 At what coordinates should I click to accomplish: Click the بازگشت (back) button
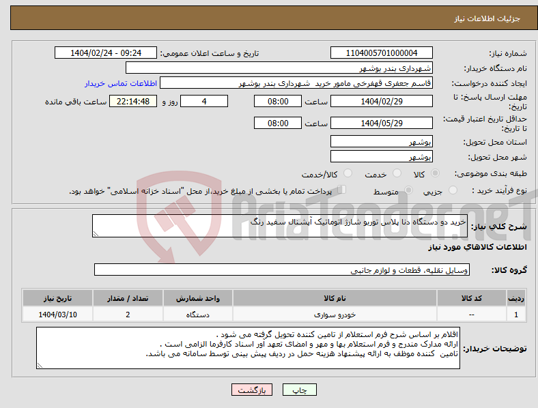click(x=252, y=390)
